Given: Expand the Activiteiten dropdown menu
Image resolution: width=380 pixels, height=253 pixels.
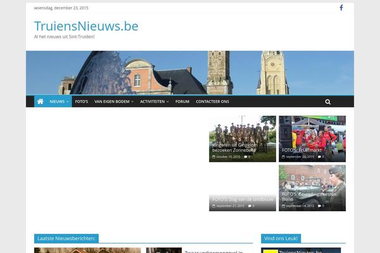Looking at the screenshot, I should pos(154,102).
